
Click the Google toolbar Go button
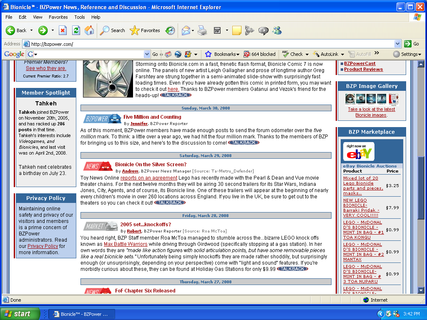click(x=155, y=54)
